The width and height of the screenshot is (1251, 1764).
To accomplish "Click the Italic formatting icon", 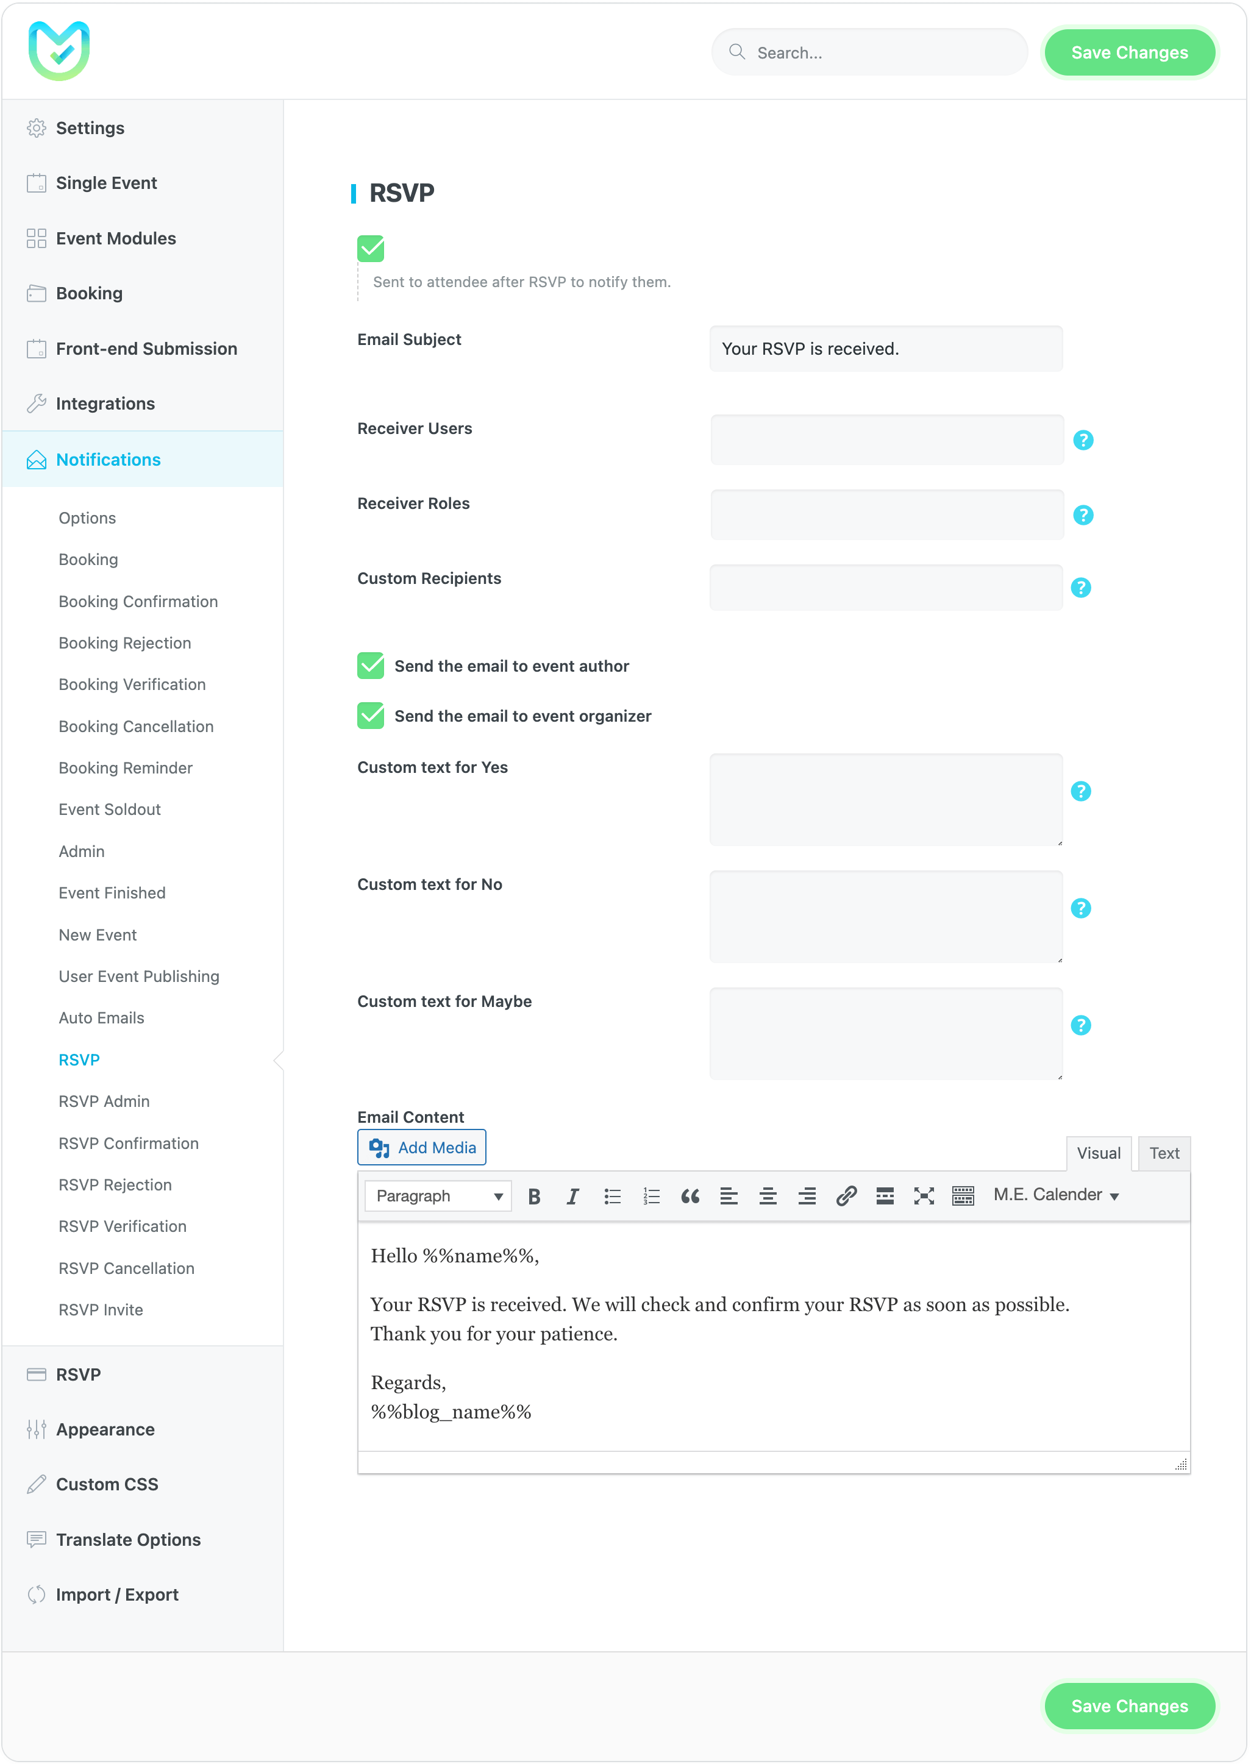I will pos(572,1196).
